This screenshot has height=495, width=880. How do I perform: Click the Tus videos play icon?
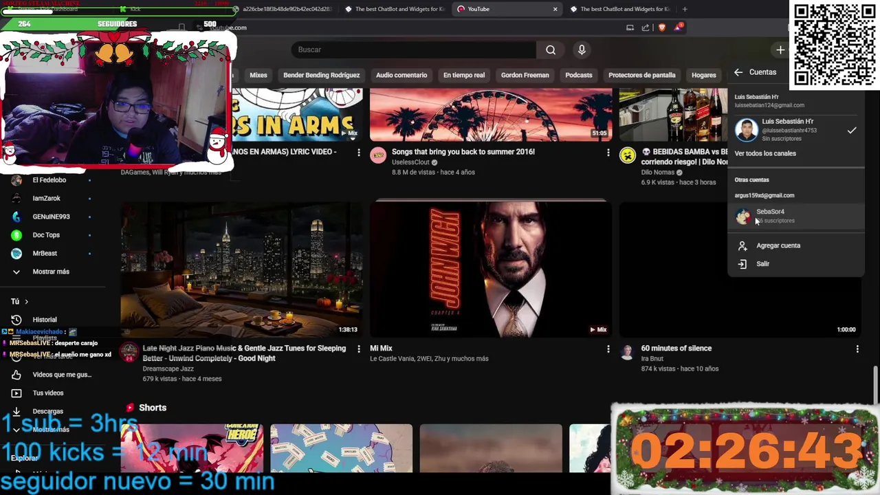[16, 393]
